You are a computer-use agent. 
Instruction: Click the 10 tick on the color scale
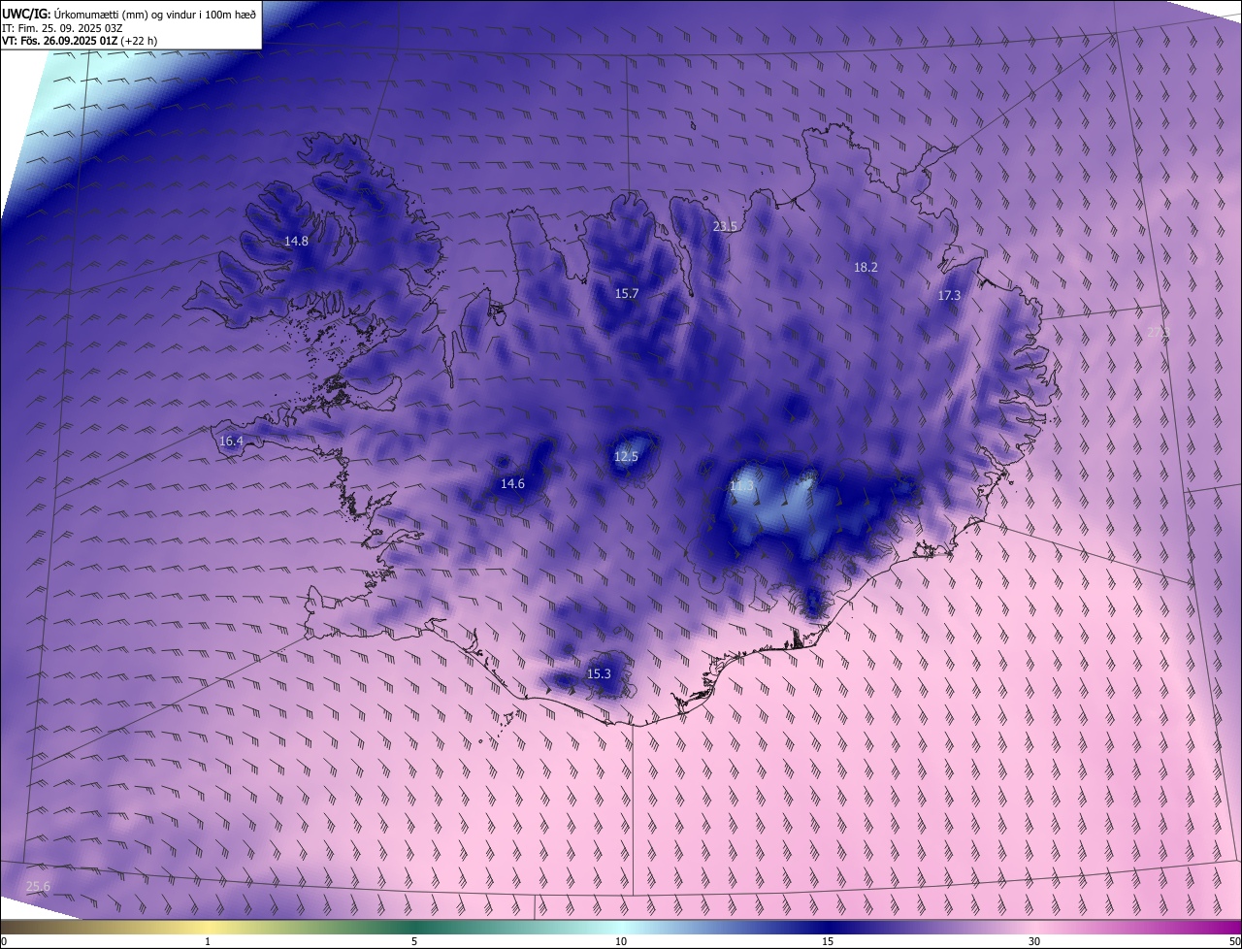[x=621, y=941]
